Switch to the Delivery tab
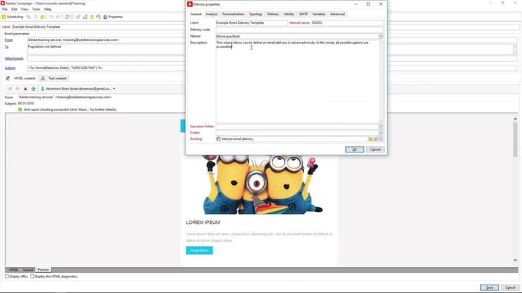The image size is (522, 293). (273, 14)
